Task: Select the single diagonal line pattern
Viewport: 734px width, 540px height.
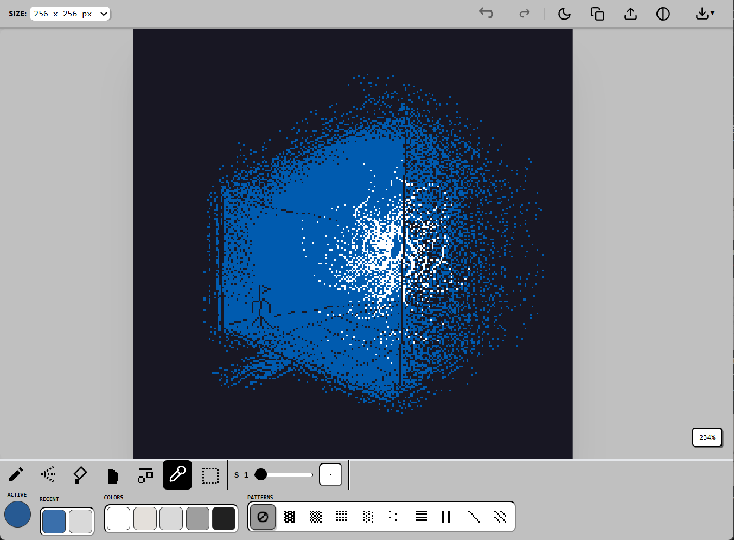Action: click(x=474, y=517)
